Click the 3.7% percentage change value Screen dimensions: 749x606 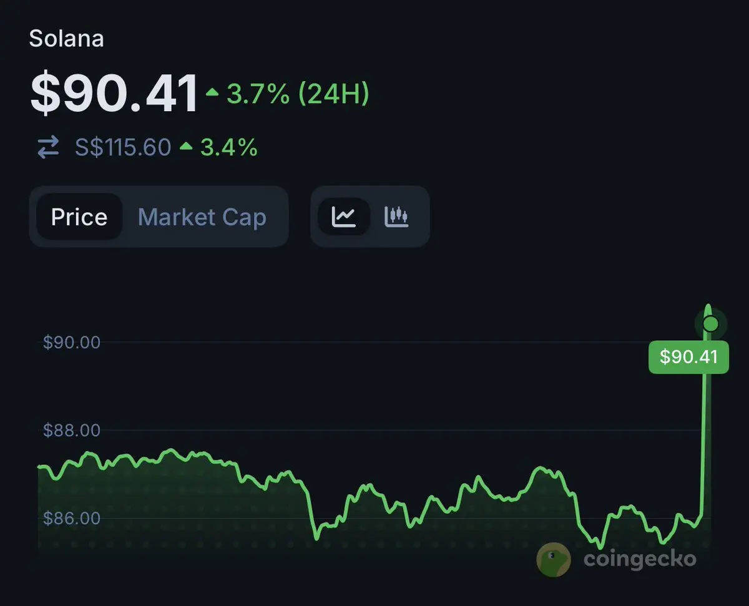pyautogui.click(x=258, y=94)
